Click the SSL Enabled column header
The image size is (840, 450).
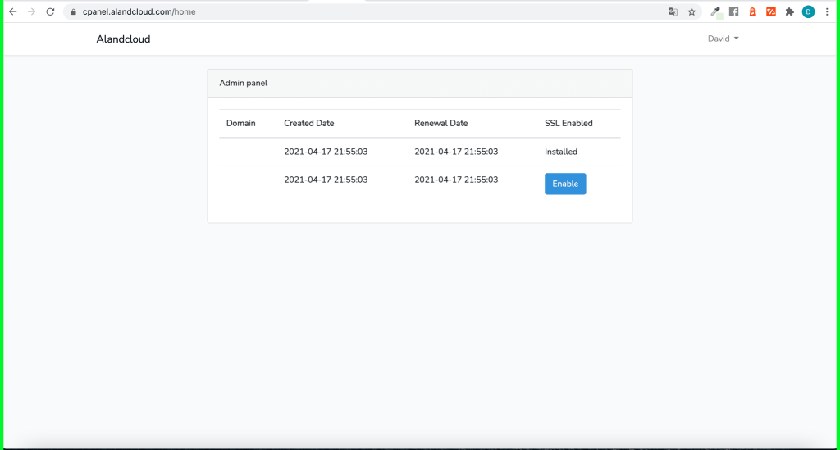(568, 123)
